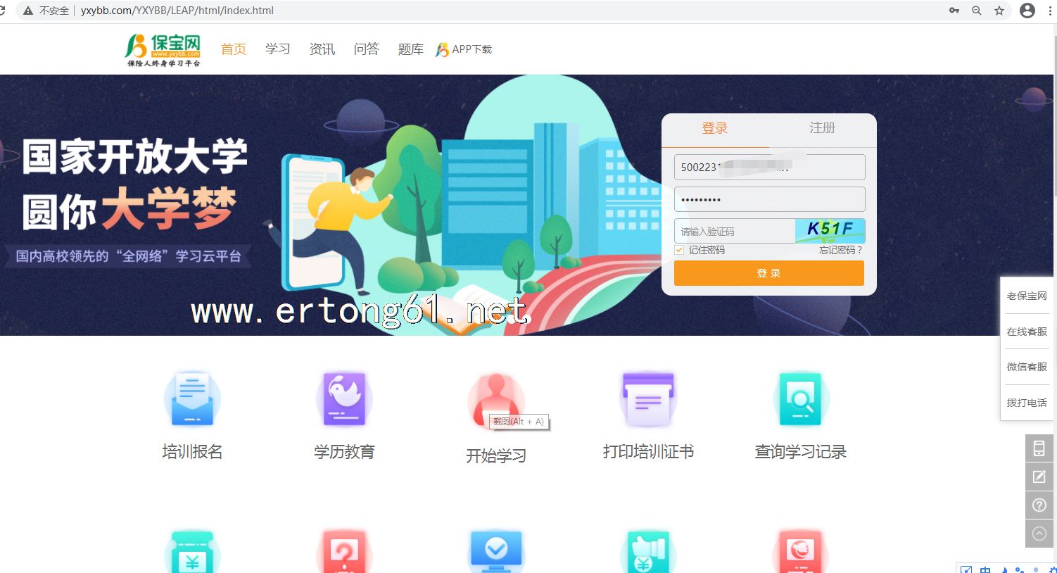Click the 查询学习记录 search icon

pos(800,399)
